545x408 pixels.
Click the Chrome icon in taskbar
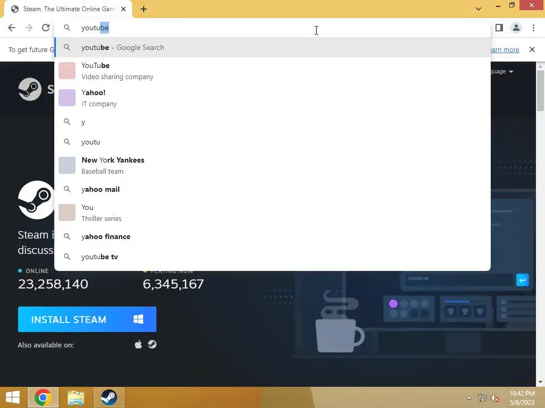click(x=43, y=397)
